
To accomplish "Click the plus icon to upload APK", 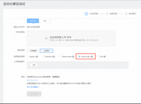I will pyautogui.click(x=46, y=38).
